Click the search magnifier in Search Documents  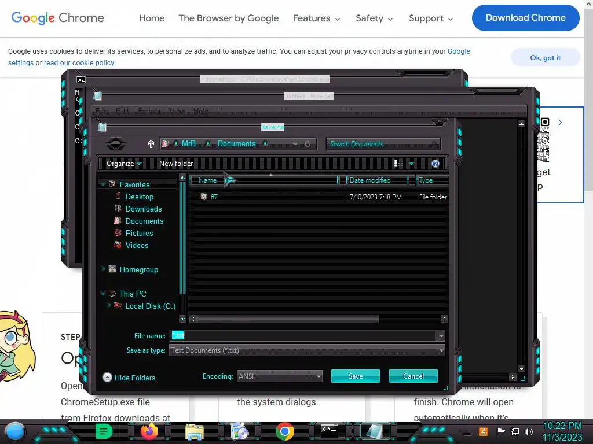[433, 144]
